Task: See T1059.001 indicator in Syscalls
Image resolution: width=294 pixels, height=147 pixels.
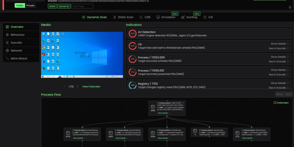Action: coord(279,74)
